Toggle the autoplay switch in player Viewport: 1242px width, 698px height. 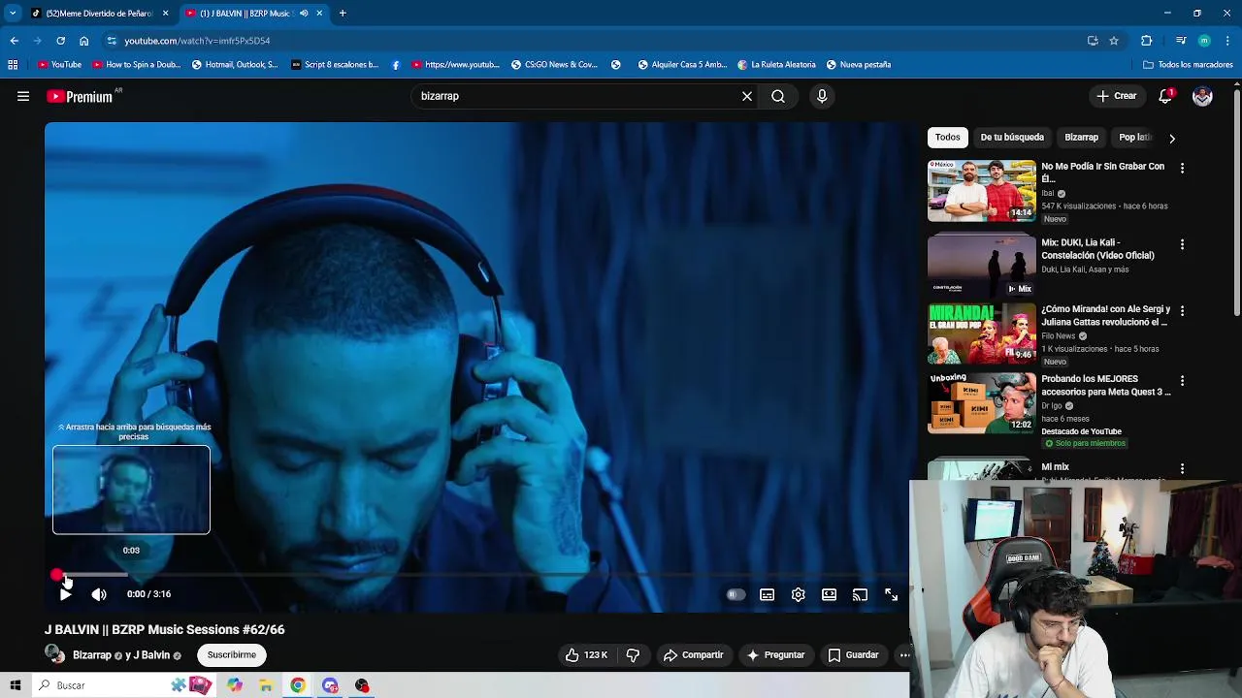click(x=735, y=594)
